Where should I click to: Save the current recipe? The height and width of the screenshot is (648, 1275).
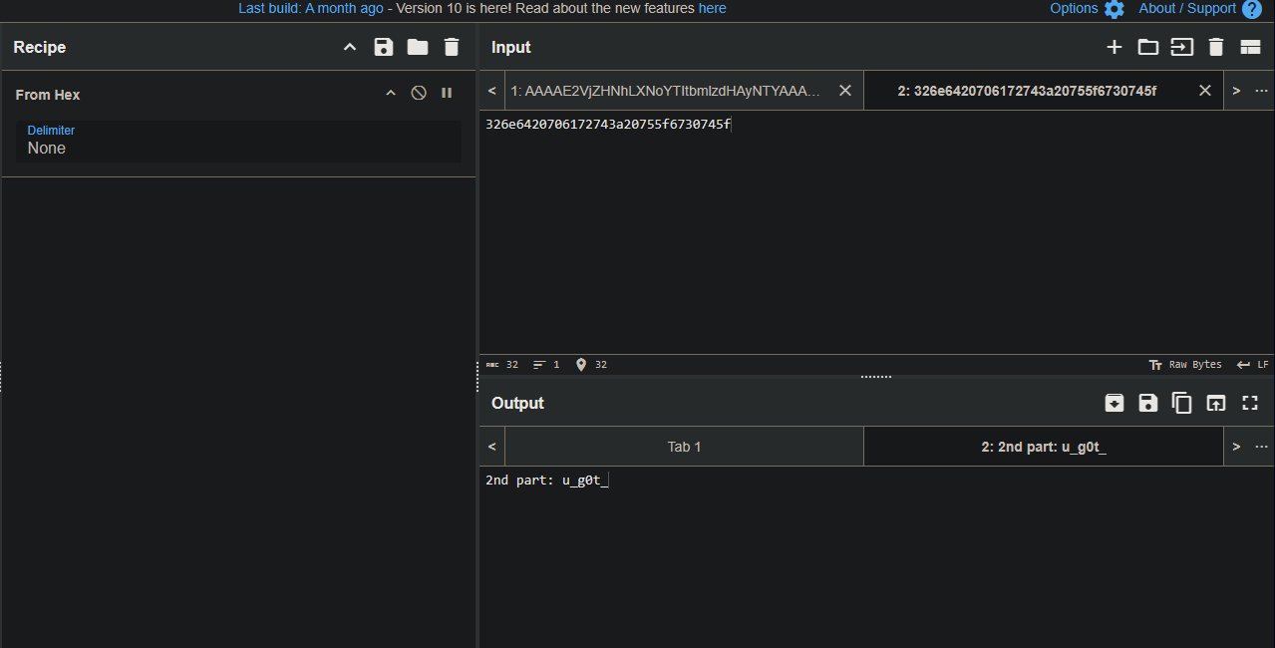[x=383, y=47]
